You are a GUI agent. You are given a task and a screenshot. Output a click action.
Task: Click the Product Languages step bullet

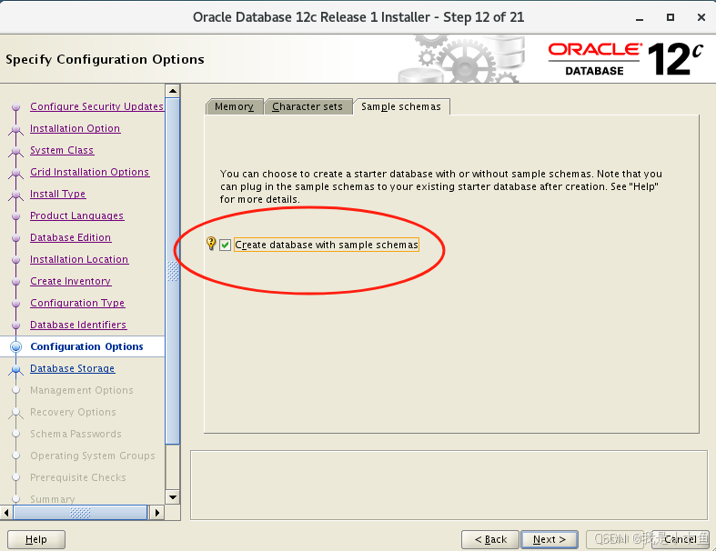pos(16,215)
